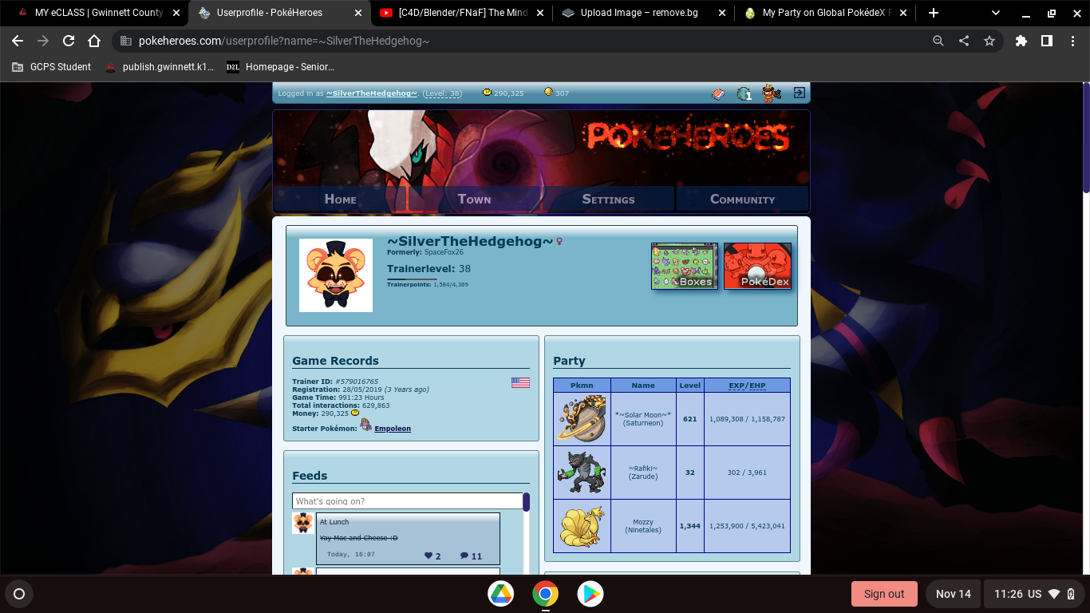
Task: Launch Chrome from the shelf
Action: 546,594
